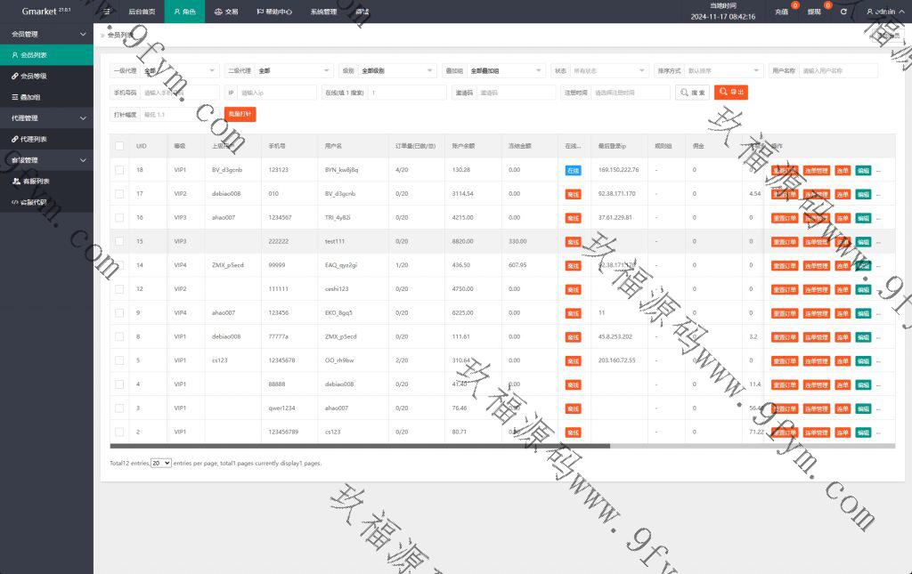The height and width of the screenshot is (574, 912).
Task: Check the row checkbox for UID 18
Action: click(119, 170)
